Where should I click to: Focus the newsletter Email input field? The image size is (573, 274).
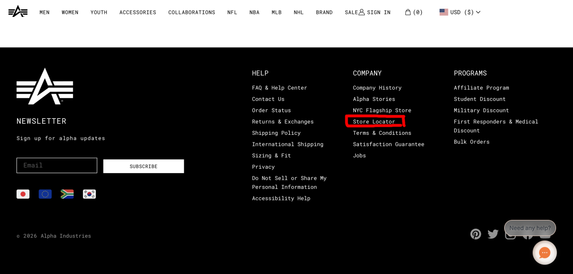(57, 165)
